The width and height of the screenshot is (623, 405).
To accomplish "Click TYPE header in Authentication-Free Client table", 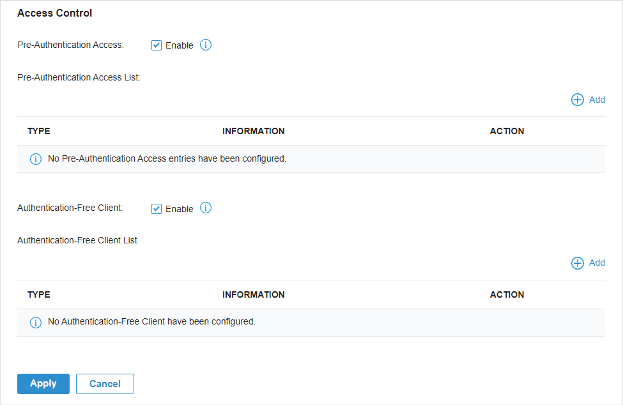I will 39,294.
